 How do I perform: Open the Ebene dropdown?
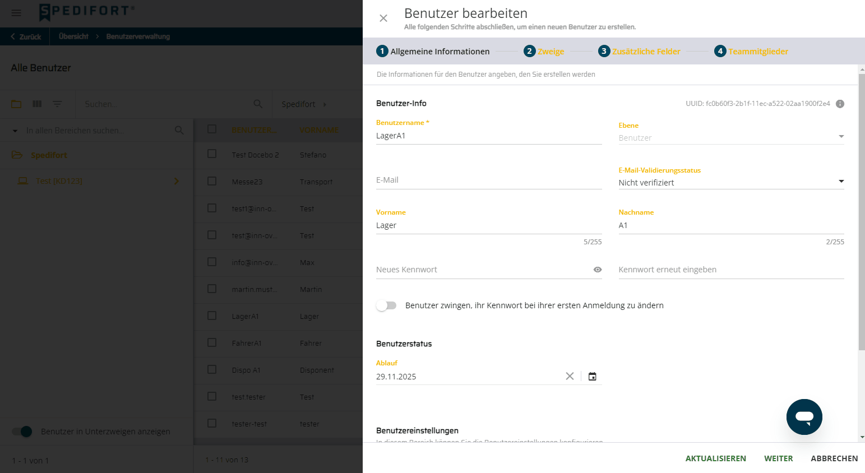pyautogui.click(x=731, y=137)
